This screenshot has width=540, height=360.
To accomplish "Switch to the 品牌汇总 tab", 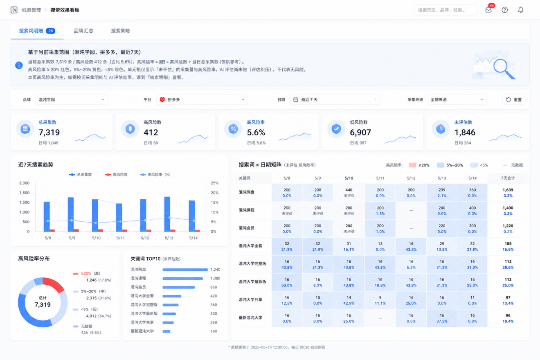I will [83, 31].
